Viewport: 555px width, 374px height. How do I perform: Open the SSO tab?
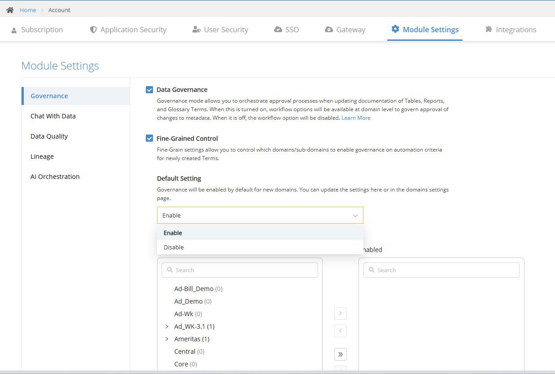click(286, 30)
